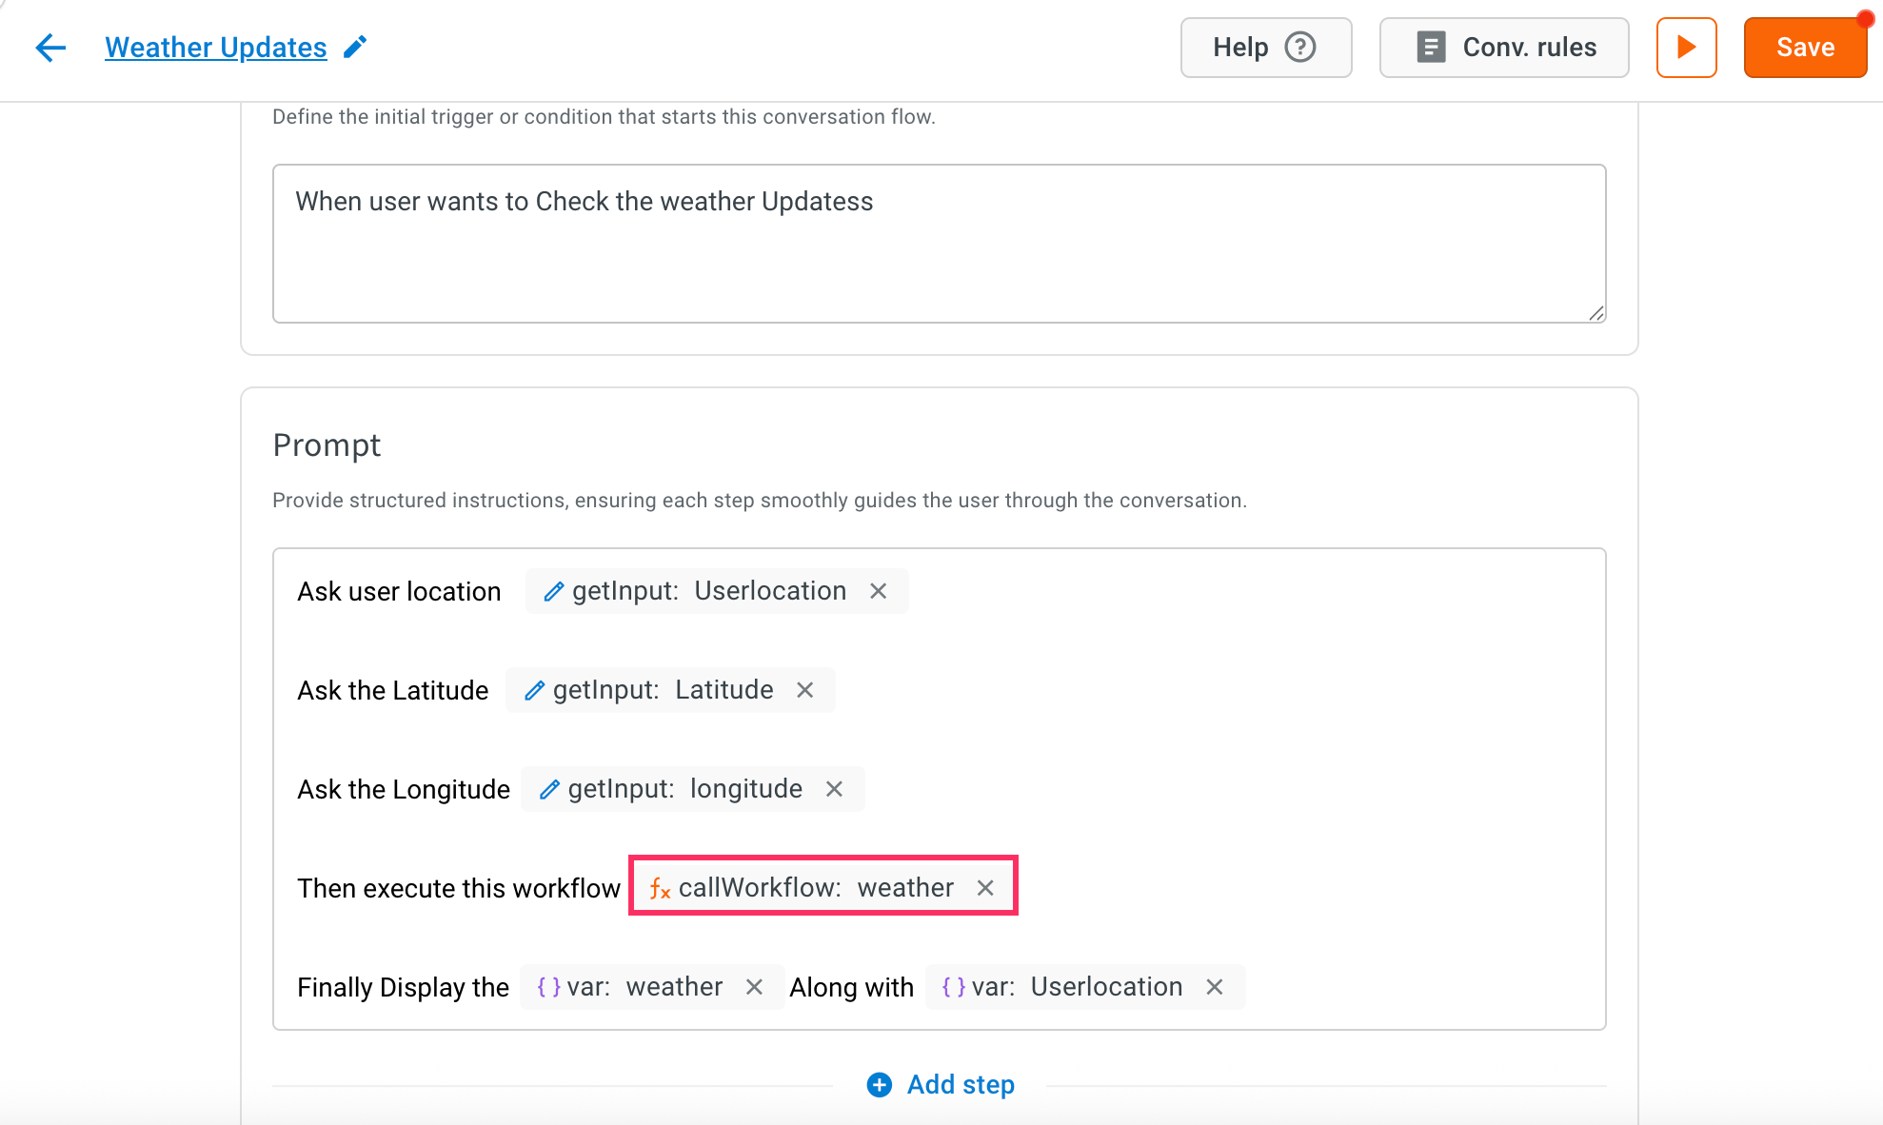Open the Weather Updates title link
The width and height of the screenshot is (1883, 1125).
(x=216, y=48)
